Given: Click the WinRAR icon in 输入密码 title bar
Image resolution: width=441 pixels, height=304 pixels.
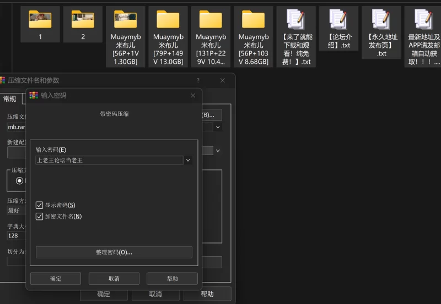Looking at the screenshot, I should click(34, 95).
